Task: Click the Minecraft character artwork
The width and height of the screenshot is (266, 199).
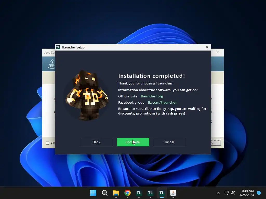Action: coord(87,95)
